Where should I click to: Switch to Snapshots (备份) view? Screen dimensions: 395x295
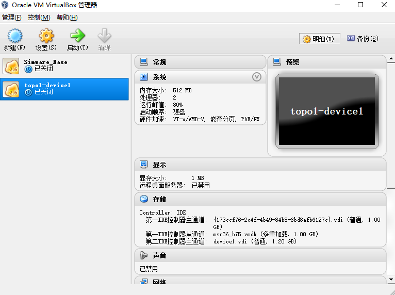point(363,39)
